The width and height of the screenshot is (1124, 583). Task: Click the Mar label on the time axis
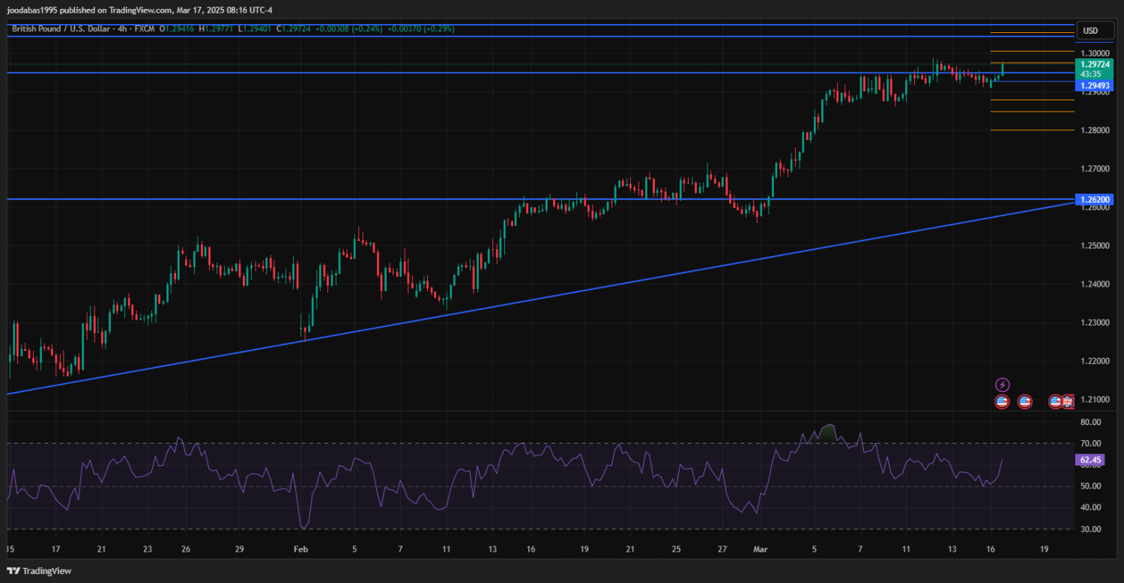coord(761,549)
